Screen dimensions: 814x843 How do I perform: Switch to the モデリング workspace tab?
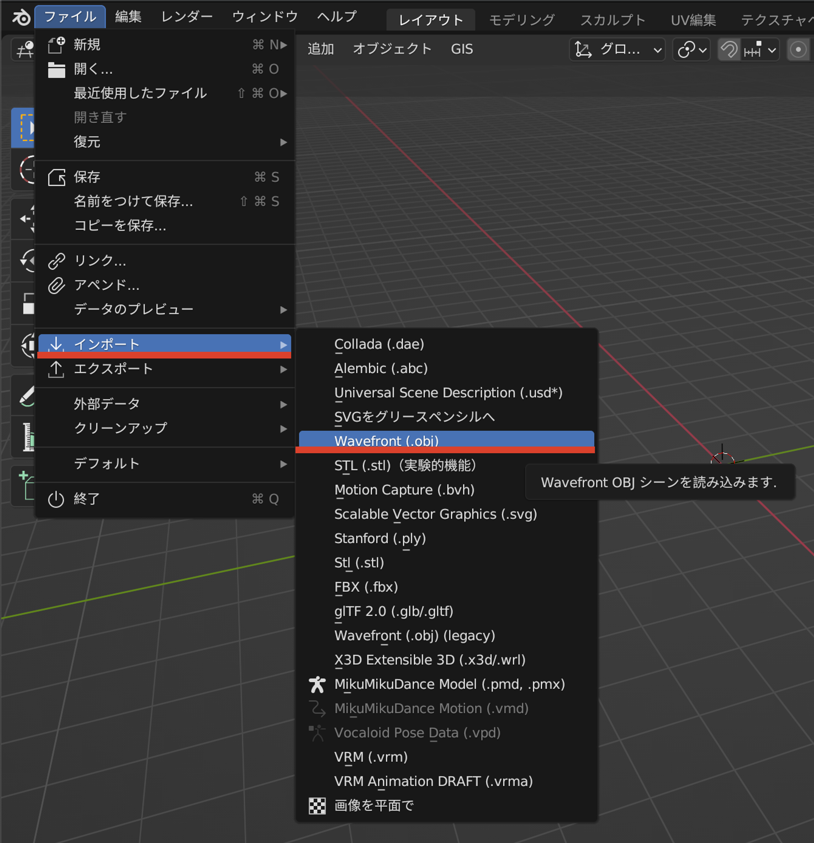522,20
